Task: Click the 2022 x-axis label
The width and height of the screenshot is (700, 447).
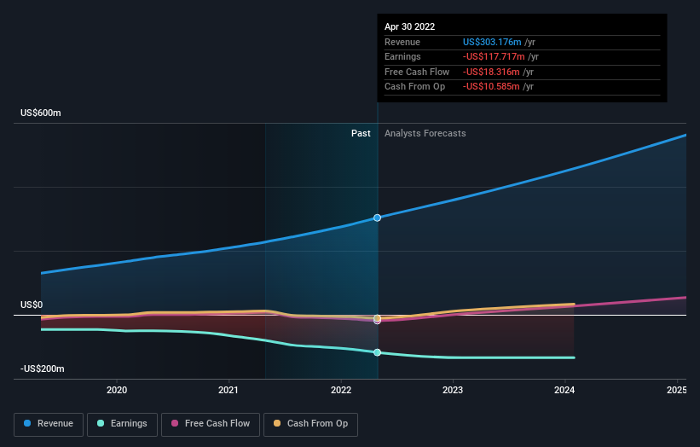Action: tap(341, 390)
